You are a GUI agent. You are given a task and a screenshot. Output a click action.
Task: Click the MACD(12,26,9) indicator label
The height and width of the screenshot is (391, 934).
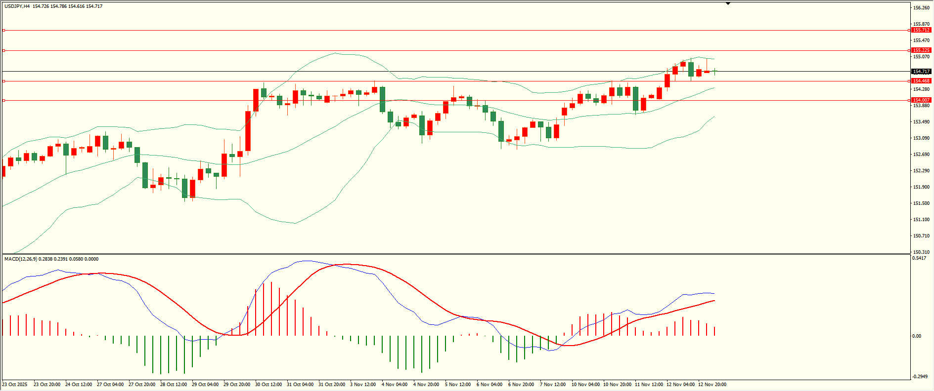coord(20,259)
